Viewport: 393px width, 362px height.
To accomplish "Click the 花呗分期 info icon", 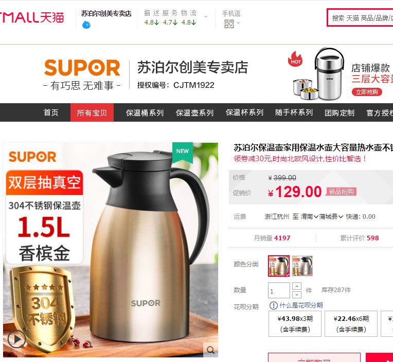I will pos(273,306).
